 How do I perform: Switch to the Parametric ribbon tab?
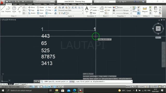(38, 4)
